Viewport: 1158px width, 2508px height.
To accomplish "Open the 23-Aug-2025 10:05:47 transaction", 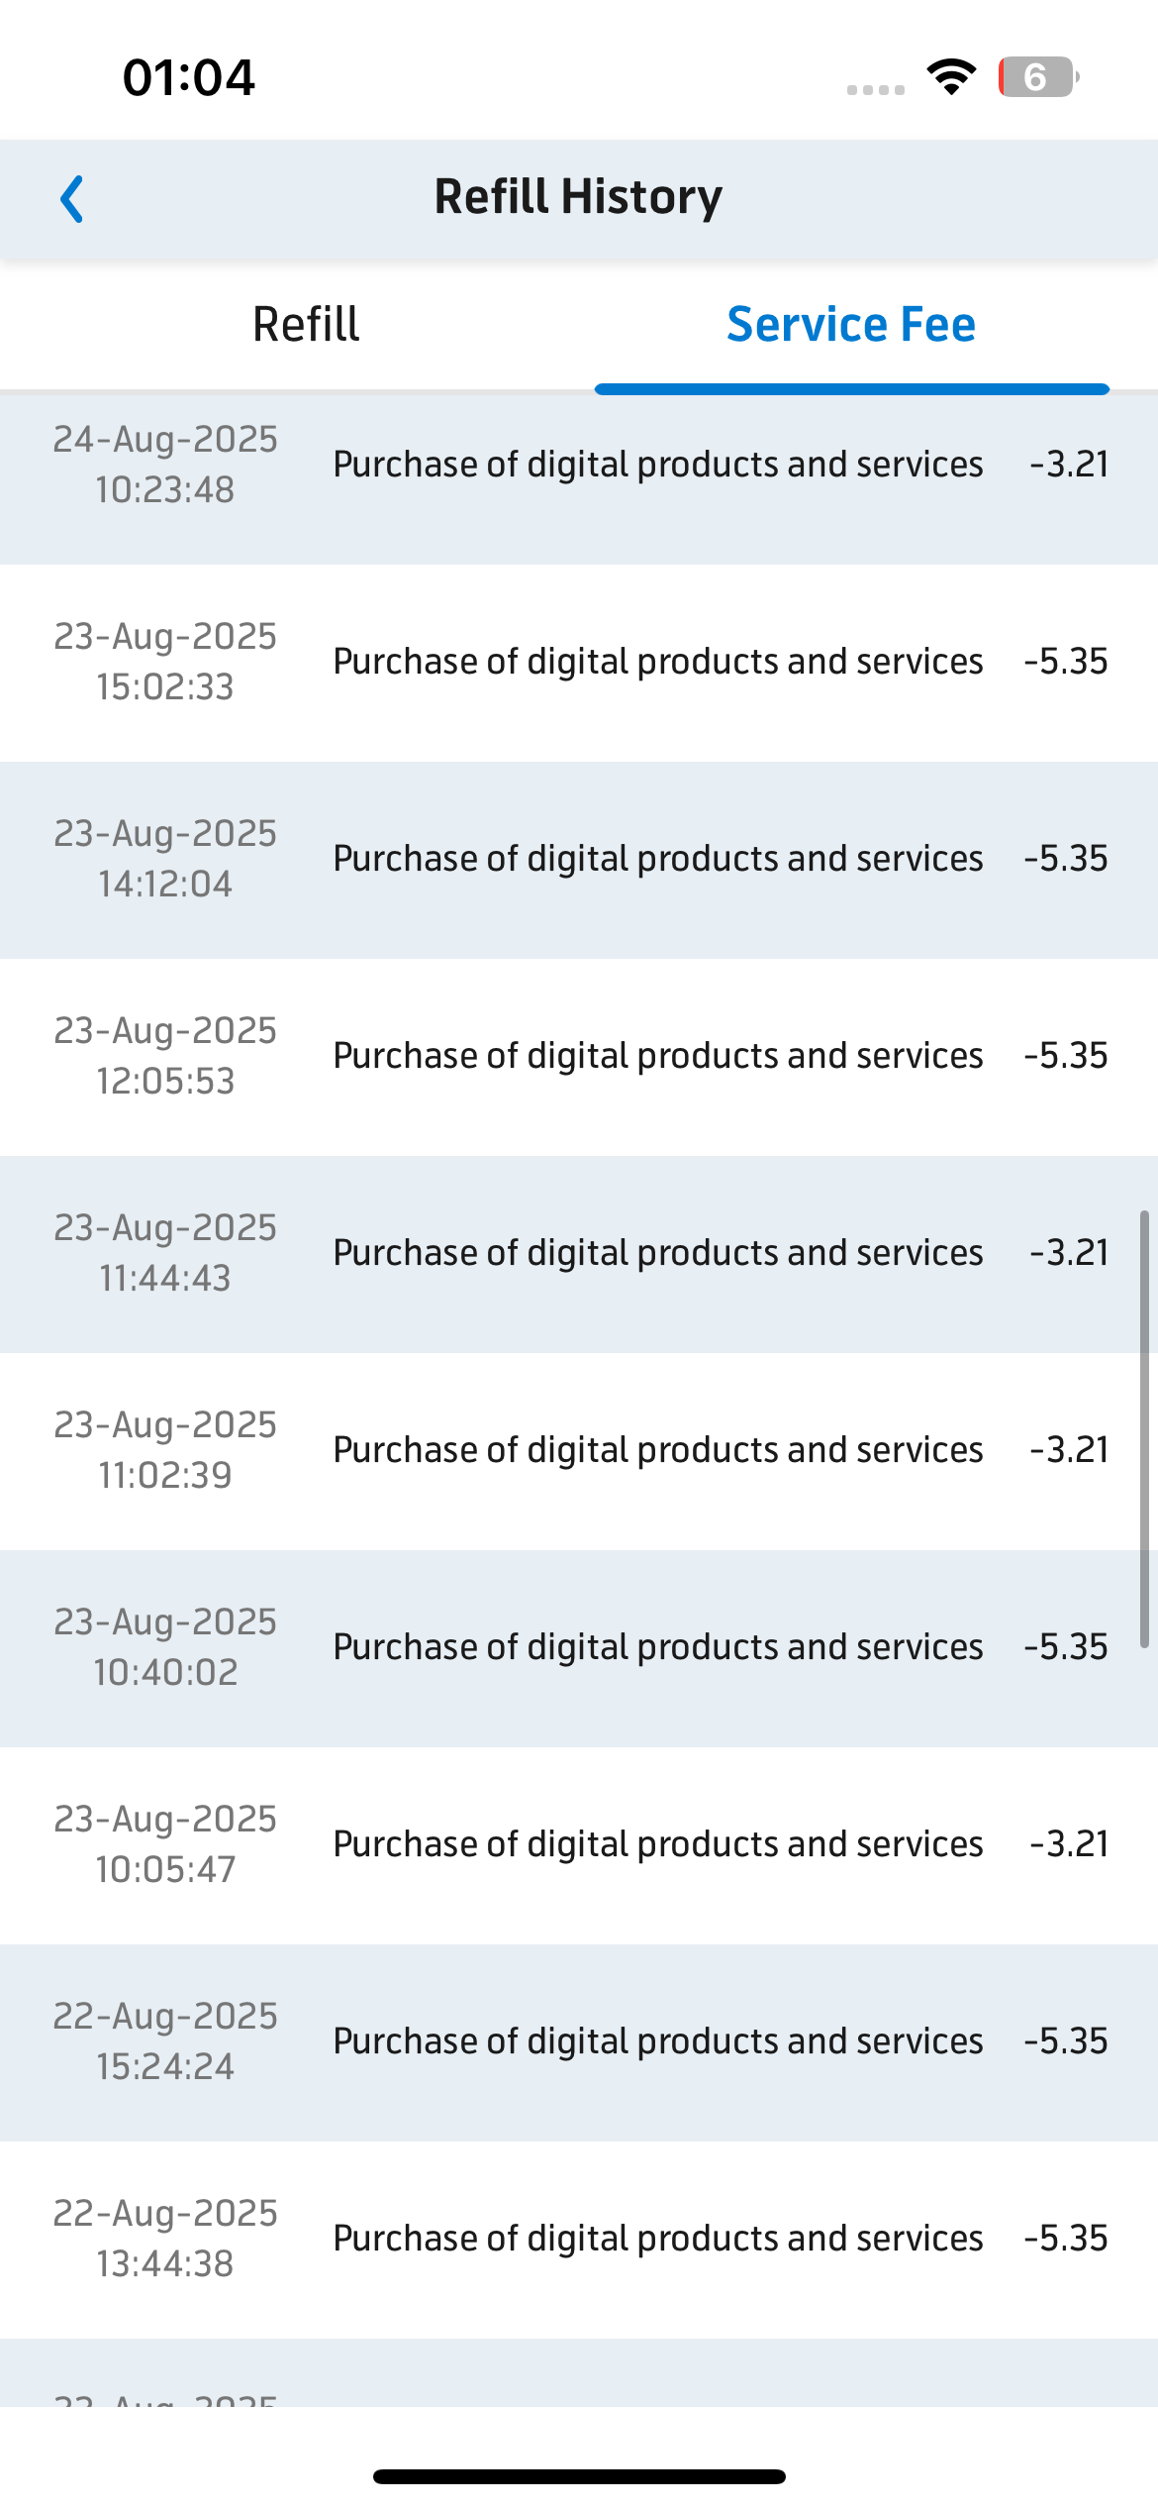I will pyautogui.click(x=579, y=1845).
